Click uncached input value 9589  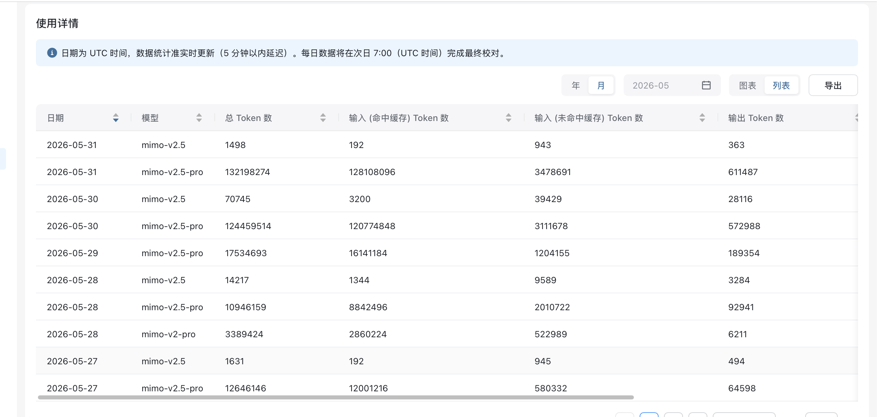546,280
